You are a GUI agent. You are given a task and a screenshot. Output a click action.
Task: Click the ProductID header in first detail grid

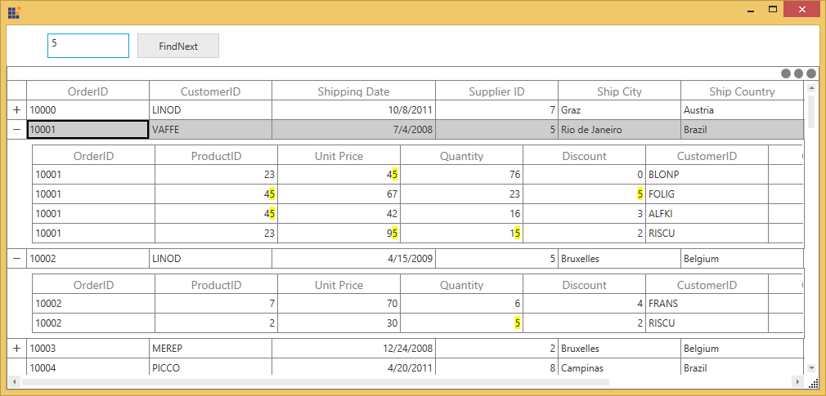pos(216,155)
